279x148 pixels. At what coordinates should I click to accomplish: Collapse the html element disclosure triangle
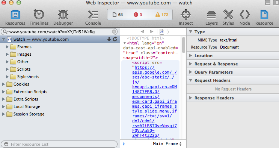[x=125, y=43]
